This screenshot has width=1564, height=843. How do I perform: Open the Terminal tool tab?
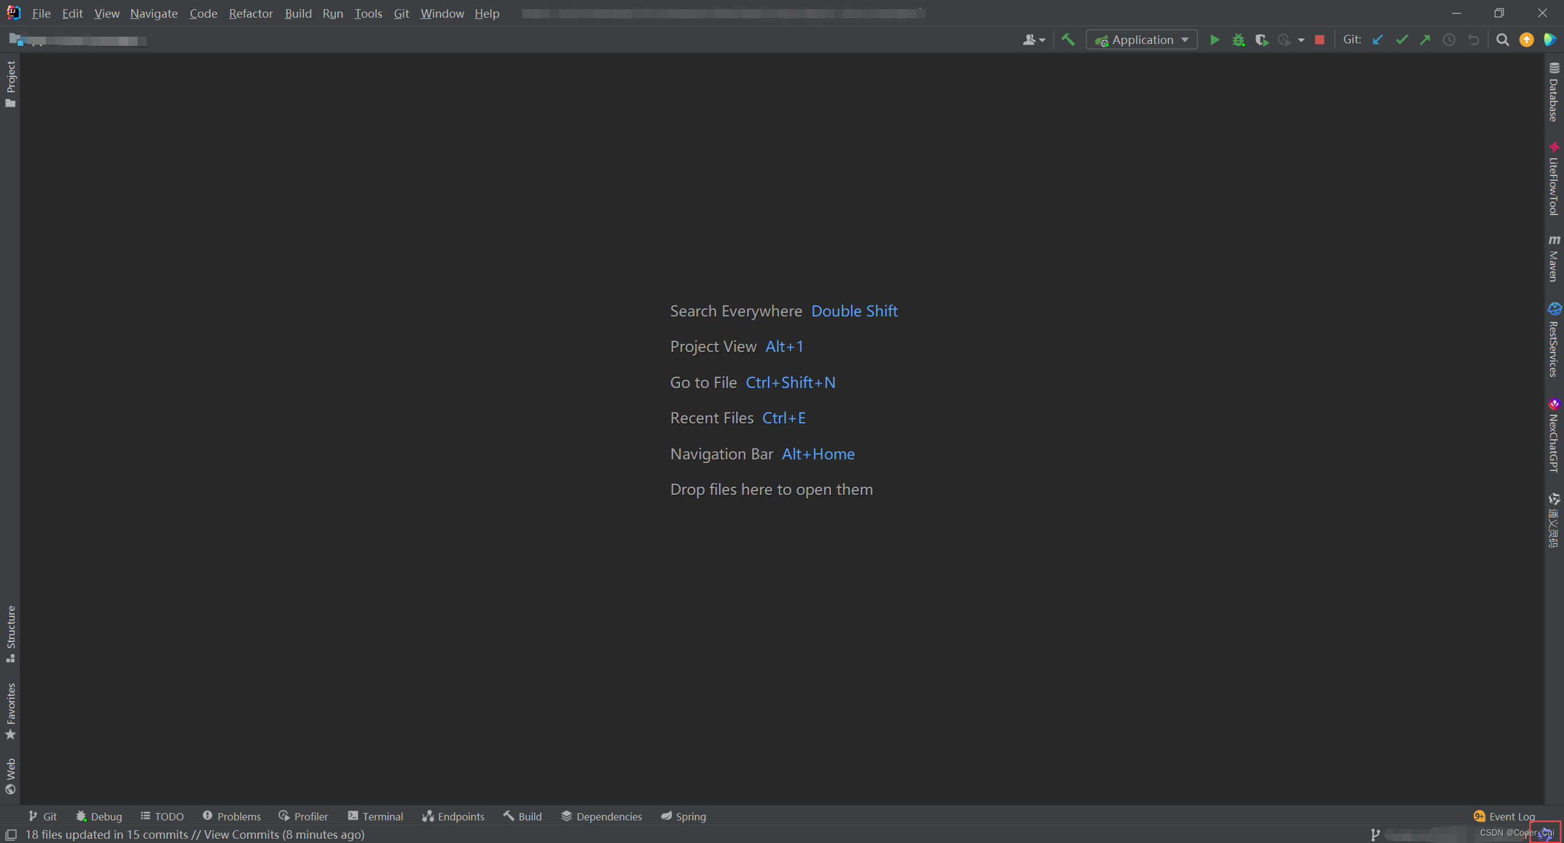pos(376,816)
